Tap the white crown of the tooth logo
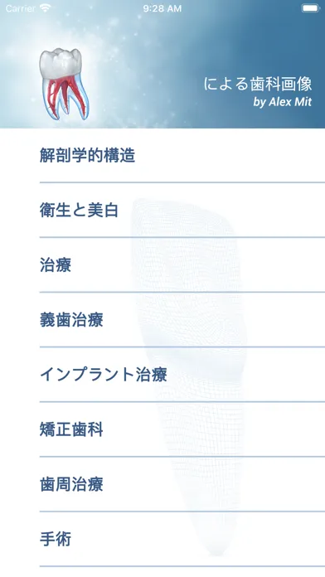This screenshot has height=577, width=325. [x=61, y=63]
